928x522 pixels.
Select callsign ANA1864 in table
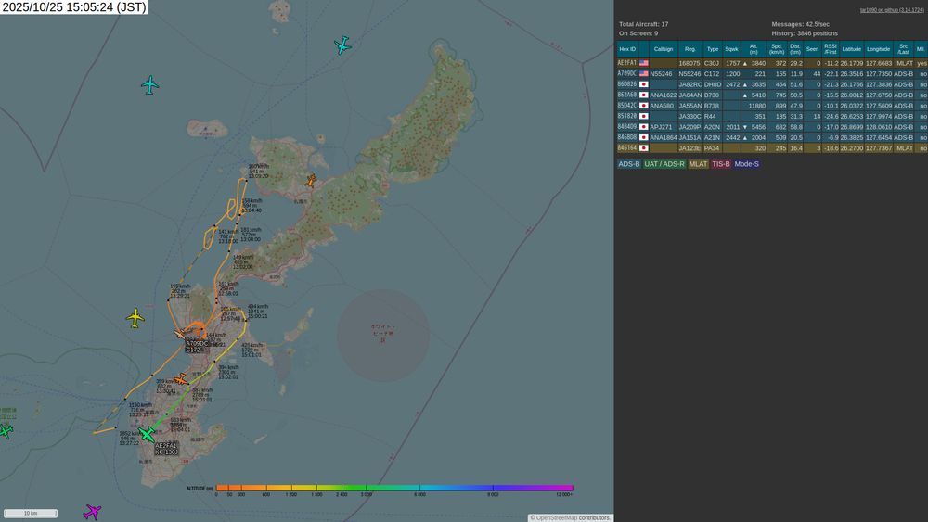[663, 138]
